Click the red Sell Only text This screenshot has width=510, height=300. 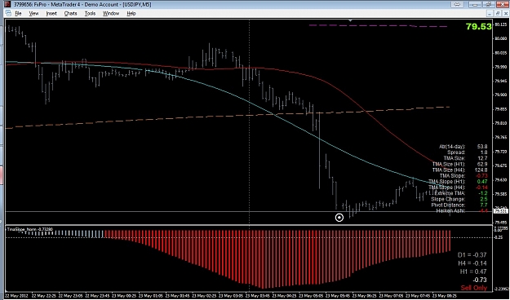tap(474, 288)
